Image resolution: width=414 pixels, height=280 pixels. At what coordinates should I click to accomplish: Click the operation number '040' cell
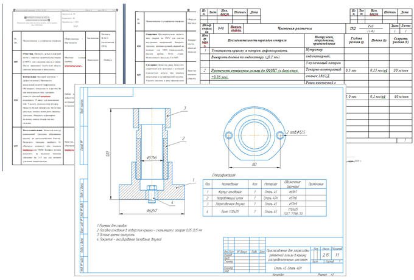[221, 28]
